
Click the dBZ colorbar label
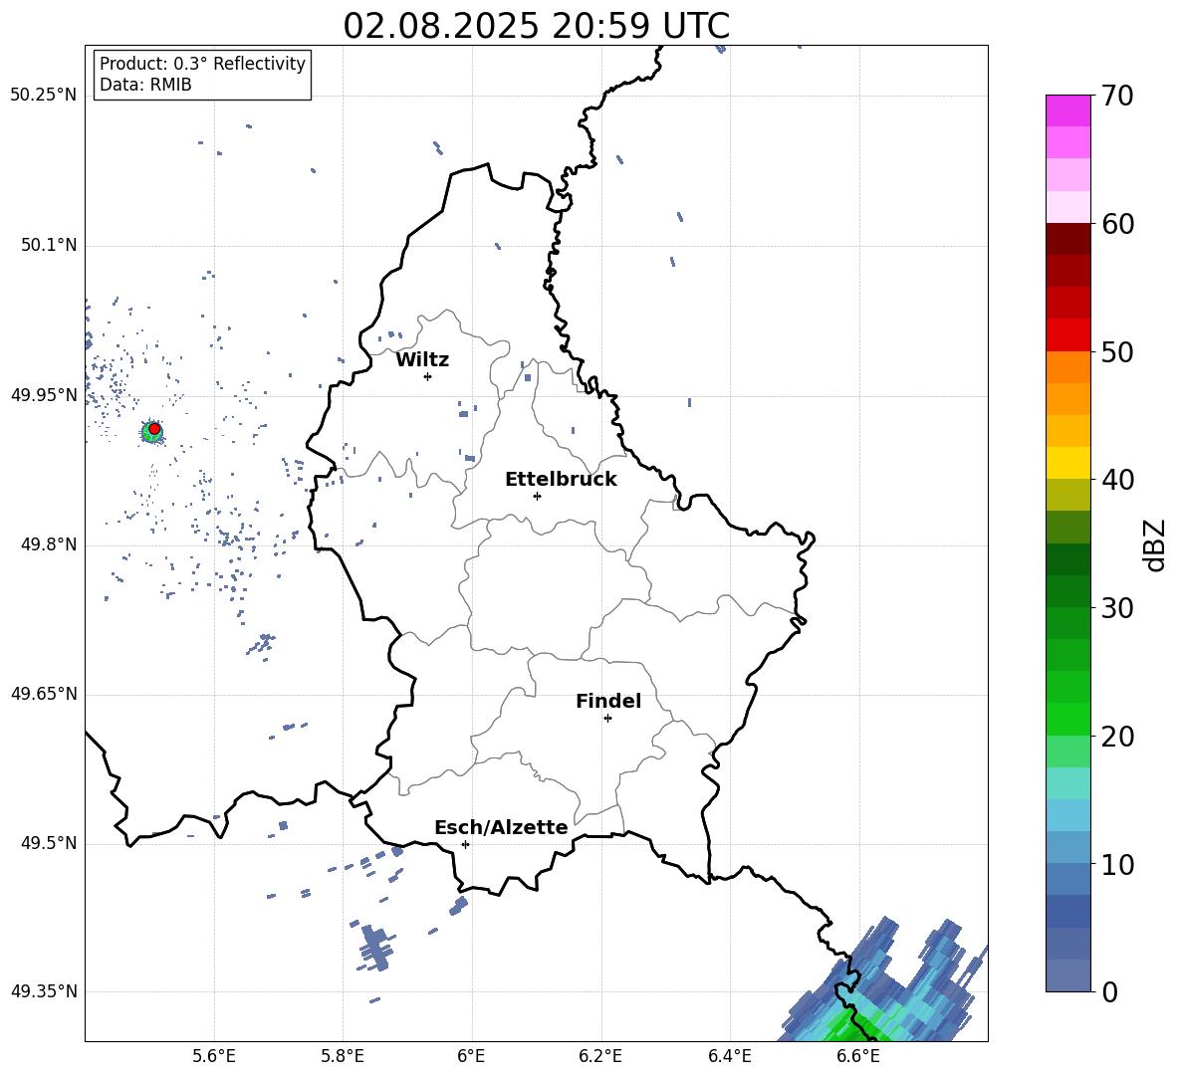[x=1156, y=545]
